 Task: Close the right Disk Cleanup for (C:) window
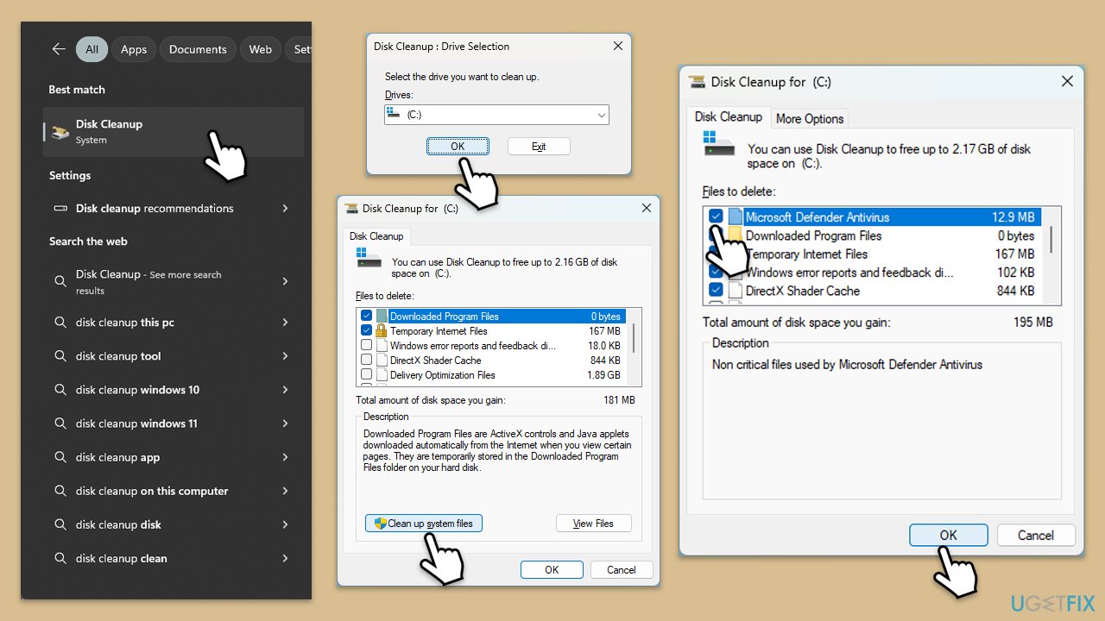coord(1067,81)
